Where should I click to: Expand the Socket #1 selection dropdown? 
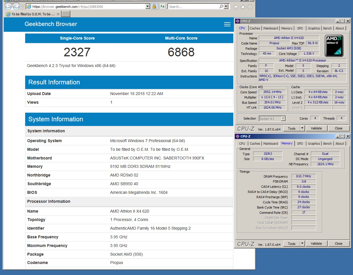[283, 118]
